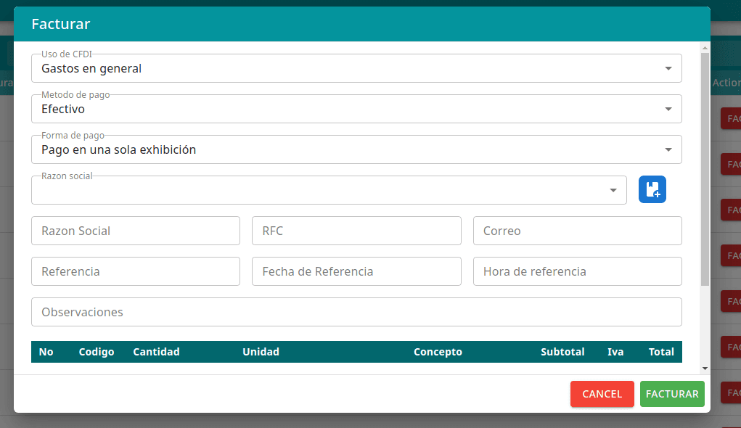This screenshot has width=741, height=428.
Task: Focus the RFC input field
Action: click(356, 231)
